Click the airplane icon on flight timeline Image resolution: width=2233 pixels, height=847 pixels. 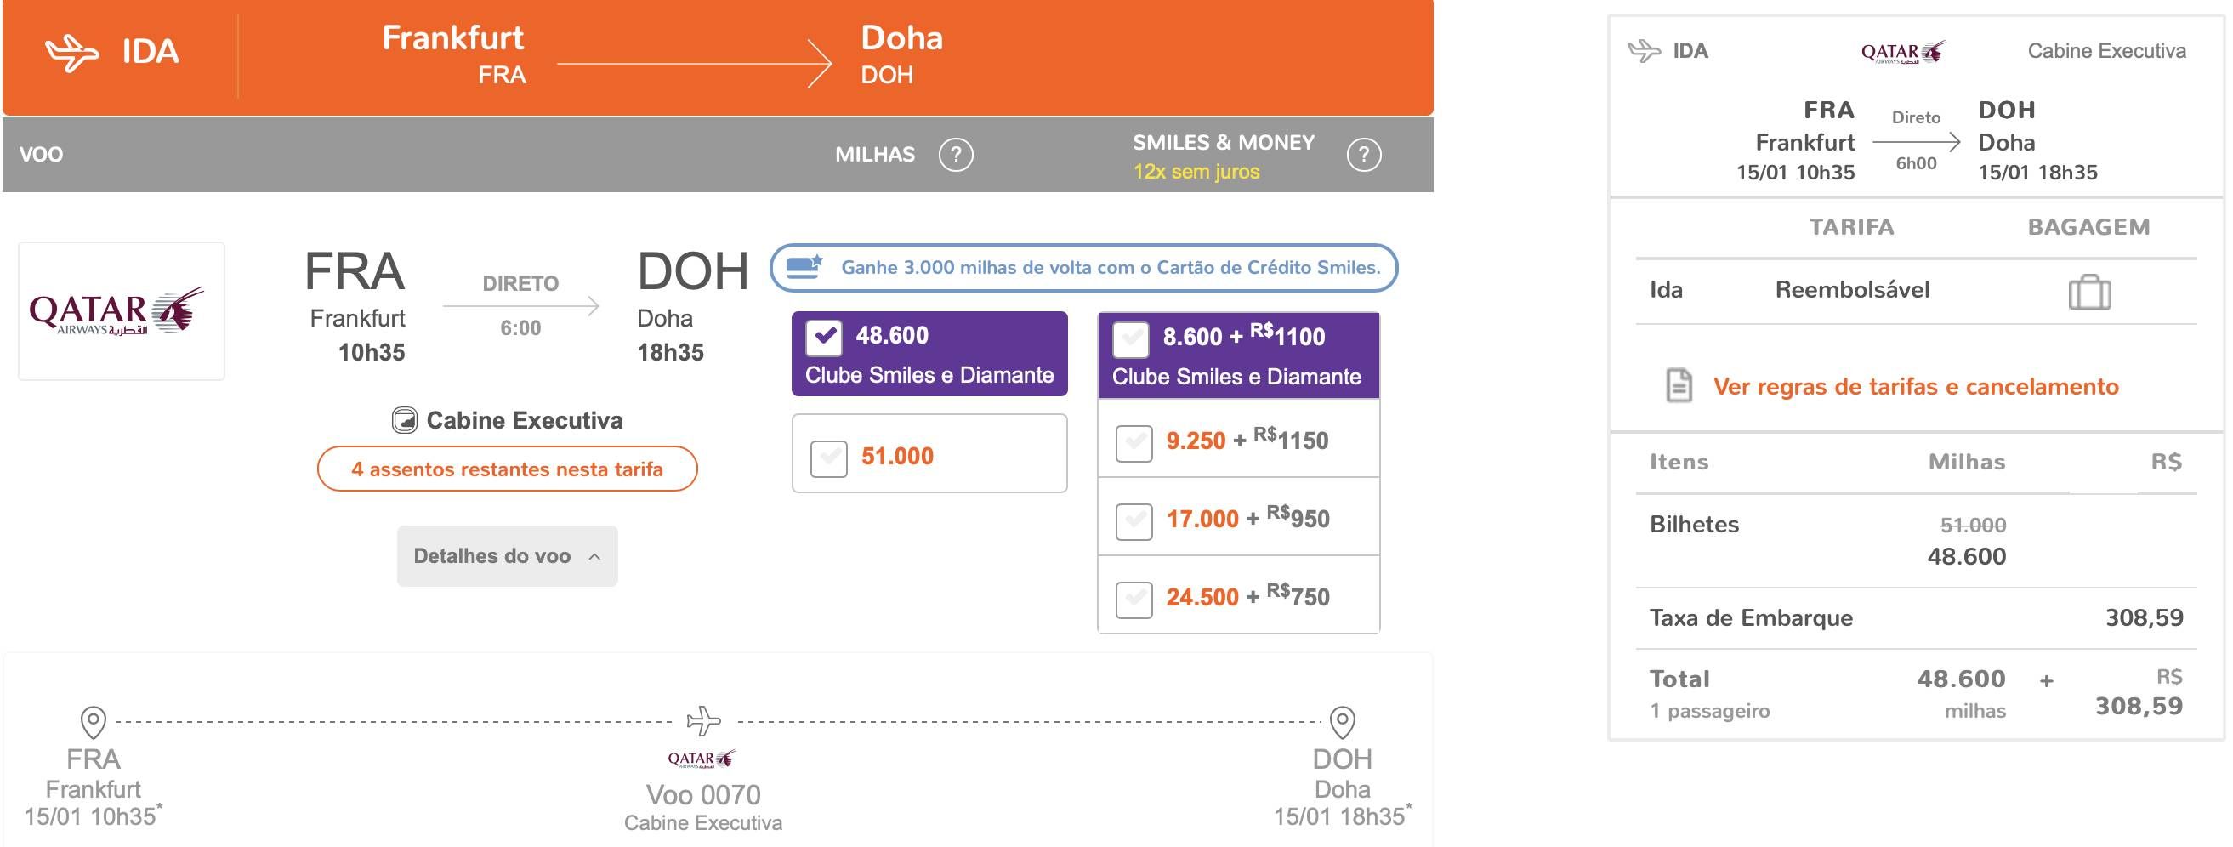[x=703, y=720]
